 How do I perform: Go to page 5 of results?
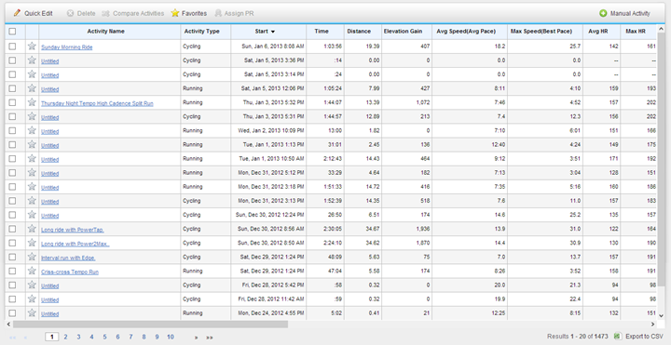pyautogui.click(x=104, y=337)
